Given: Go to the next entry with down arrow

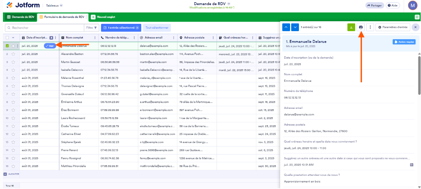Looking at the screenshot, I should [x=295, y=27].
